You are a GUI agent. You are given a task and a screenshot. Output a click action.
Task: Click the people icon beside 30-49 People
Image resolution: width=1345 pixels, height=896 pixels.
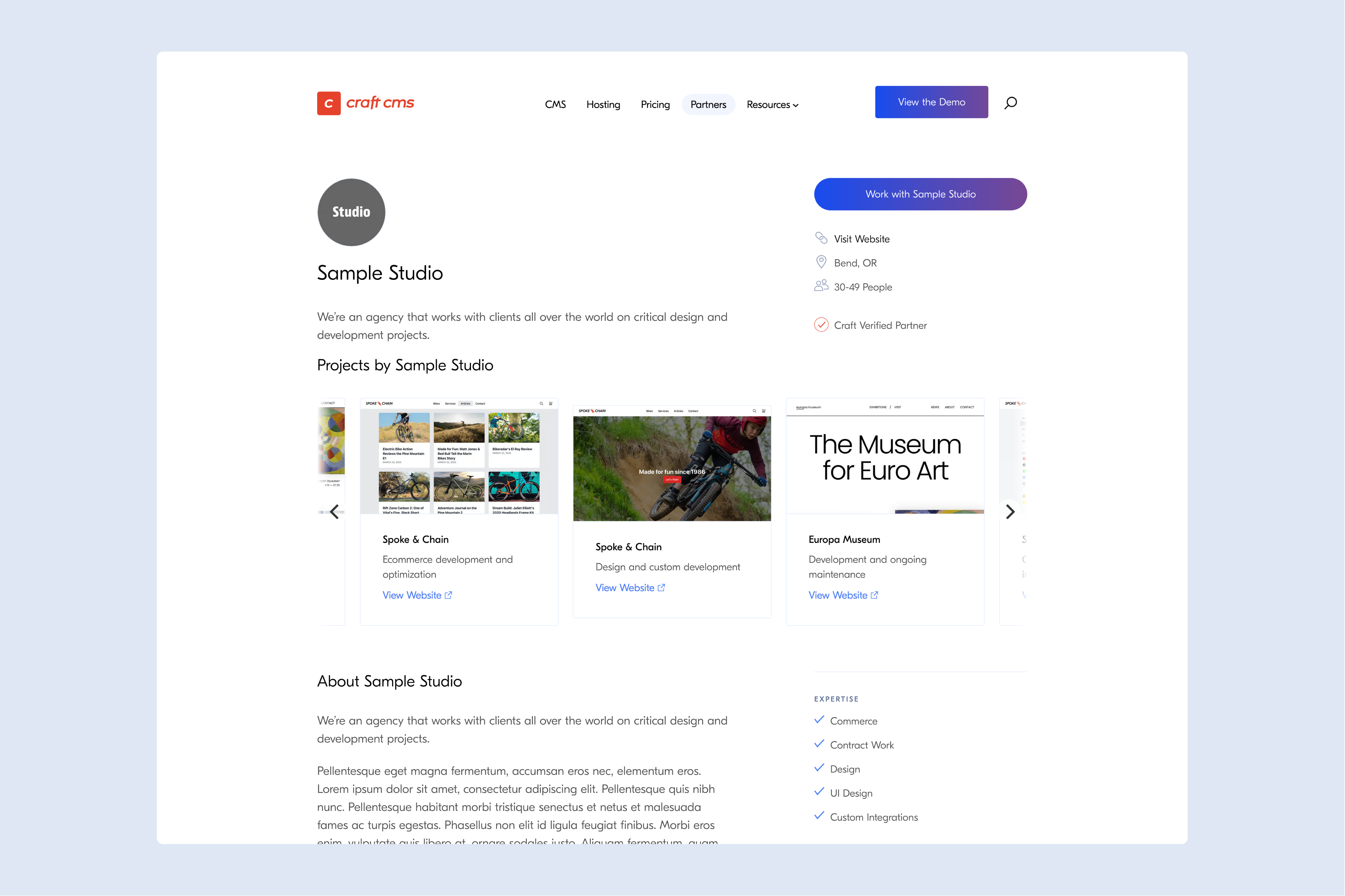pos(821,286)
